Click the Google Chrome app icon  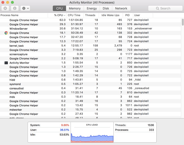[6, 33]
